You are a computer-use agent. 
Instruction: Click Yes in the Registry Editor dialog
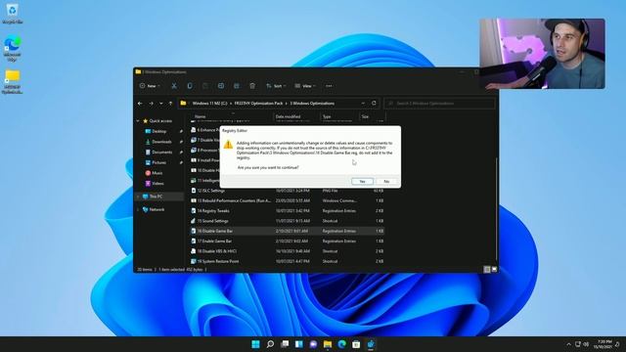click(x=362, y=181)
